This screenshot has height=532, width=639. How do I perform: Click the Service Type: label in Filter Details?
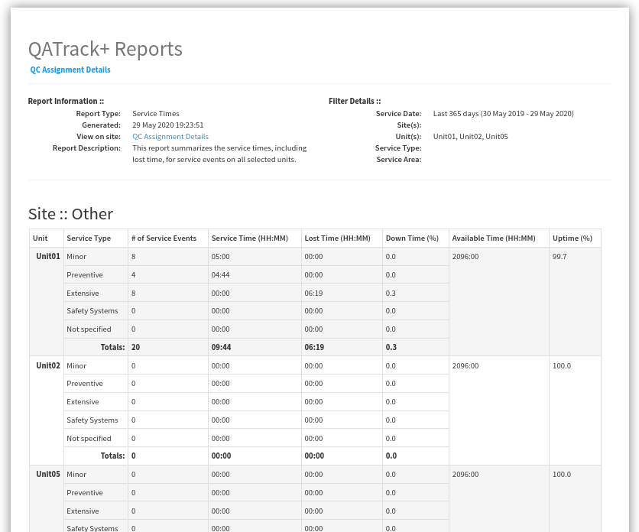(398, 148)
